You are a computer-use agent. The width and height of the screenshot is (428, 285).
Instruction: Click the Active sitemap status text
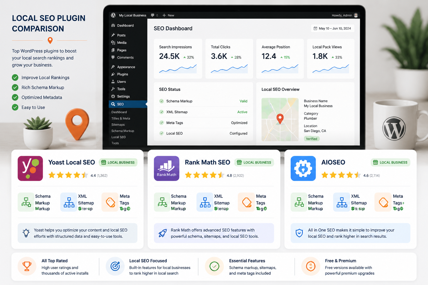[242, 112]
